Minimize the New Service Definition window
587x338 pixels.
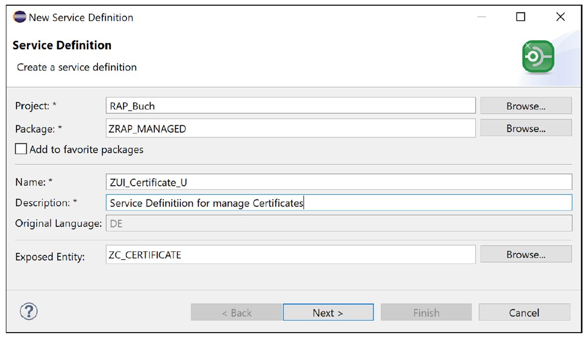coord(481,16)
